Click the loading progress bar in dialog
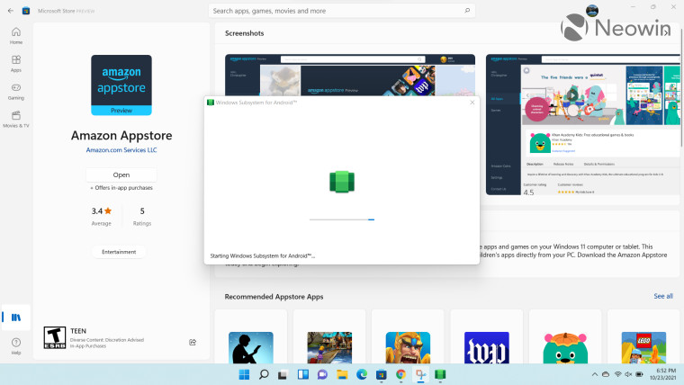This screenshot has height=385, width=684. click(x=342, y=219)
